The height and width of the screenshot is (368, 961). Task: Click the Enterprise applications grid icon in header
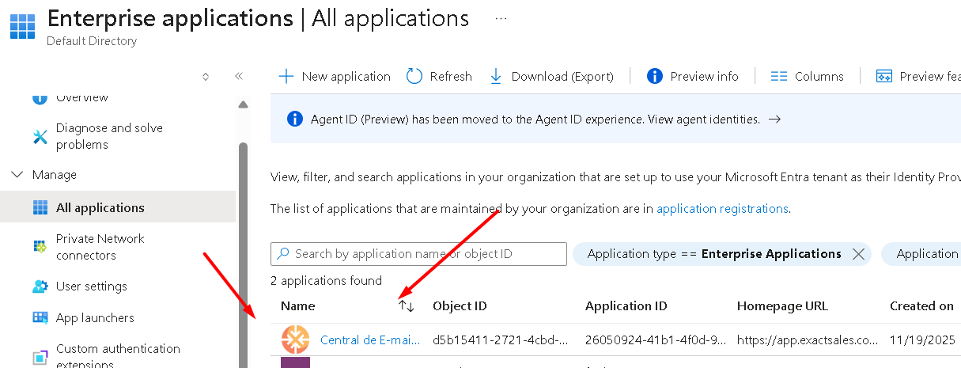[x=22, y=25]
